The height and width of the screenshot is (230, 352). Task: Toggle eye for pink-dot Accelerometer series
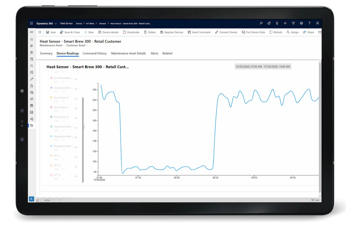coord(76,79)
